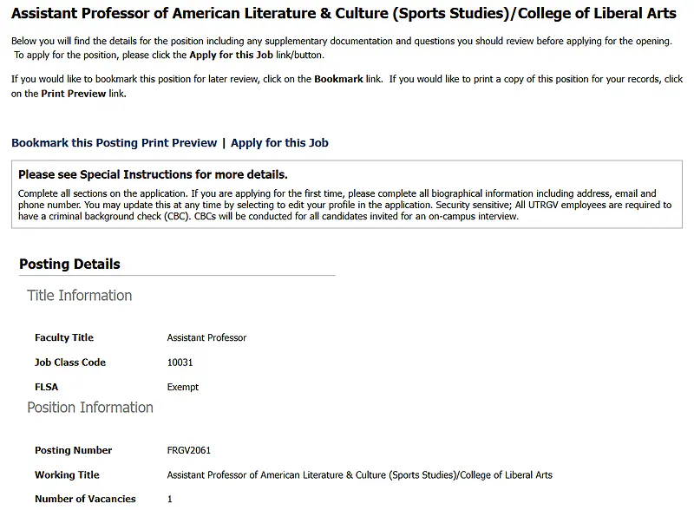Screen dimensions: 694x510
Task: Click the Posting Number label
Action: point(74,450)
